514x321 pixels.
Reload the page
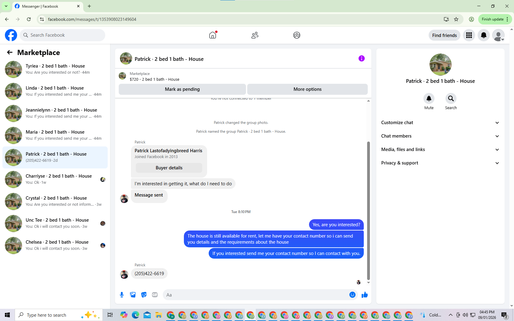(x=29, y=19)
